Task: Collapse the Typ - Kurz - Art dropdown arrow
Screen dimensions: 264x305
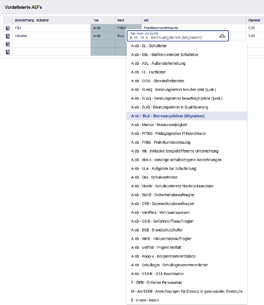Action: pos(222,36)
